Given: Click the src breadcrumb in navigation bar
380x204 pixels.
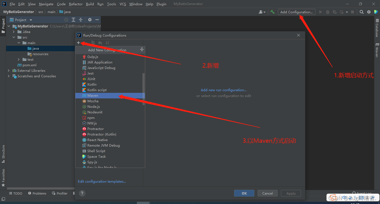Looking at the screenshot, I should (41, 12).
